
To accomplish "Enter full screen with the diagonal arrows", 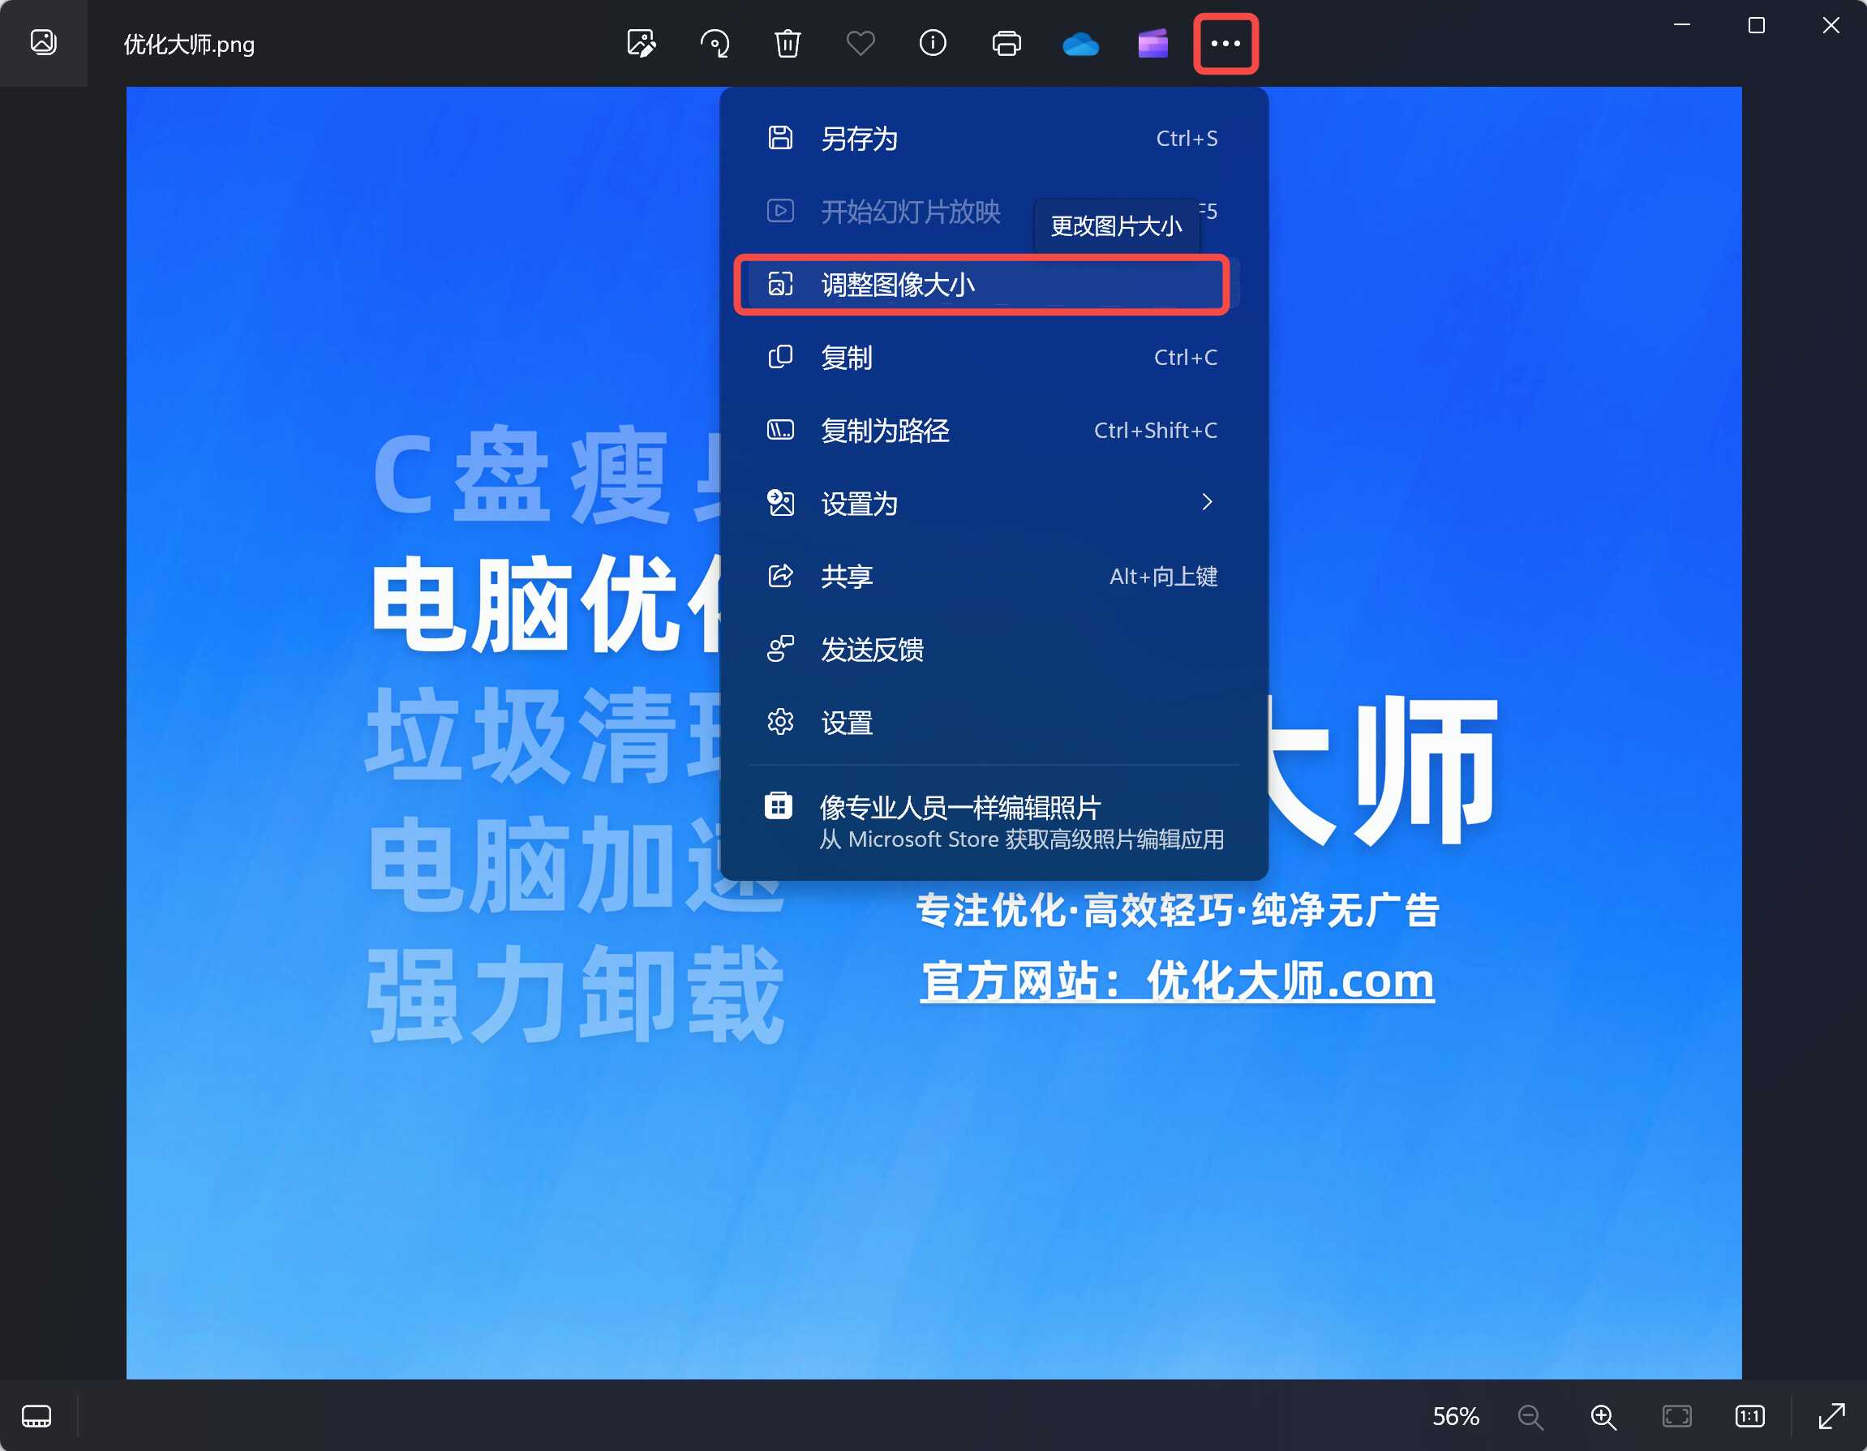I will (x=1831, y=1416).
